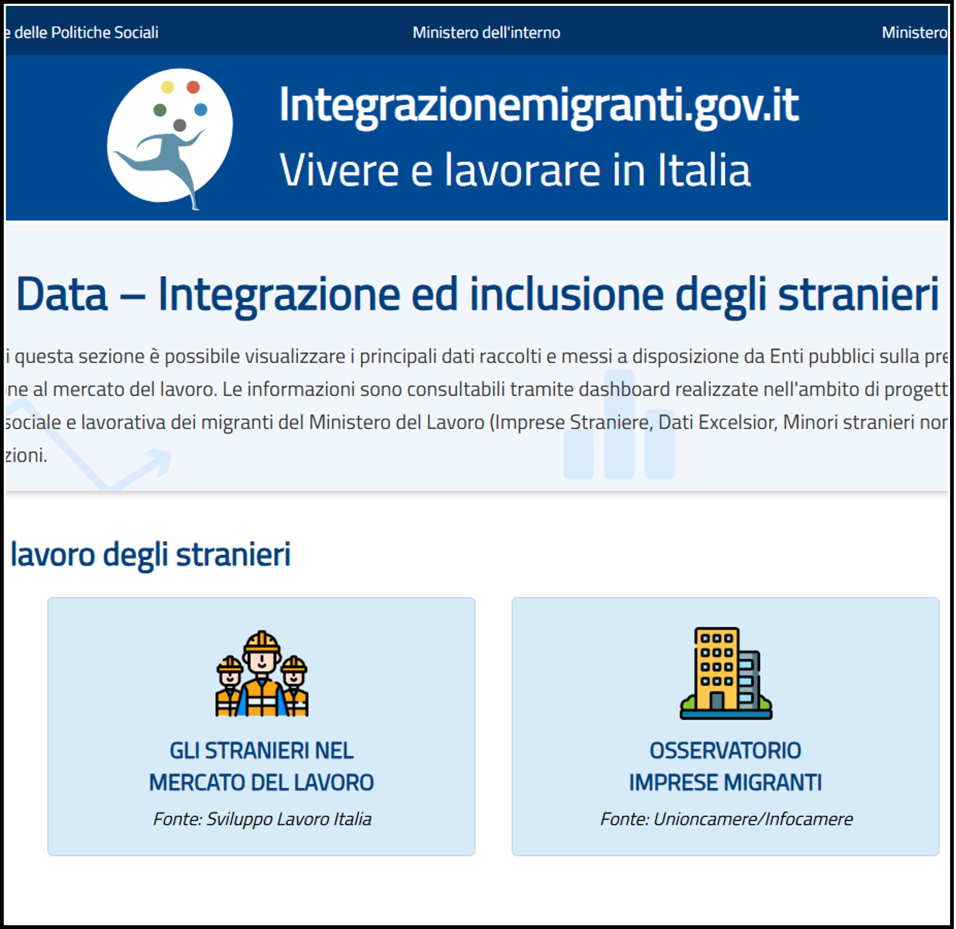956x929 pixels.
Task: Open the Politiche Sociali ministry link
Action: tap(83, 33)
